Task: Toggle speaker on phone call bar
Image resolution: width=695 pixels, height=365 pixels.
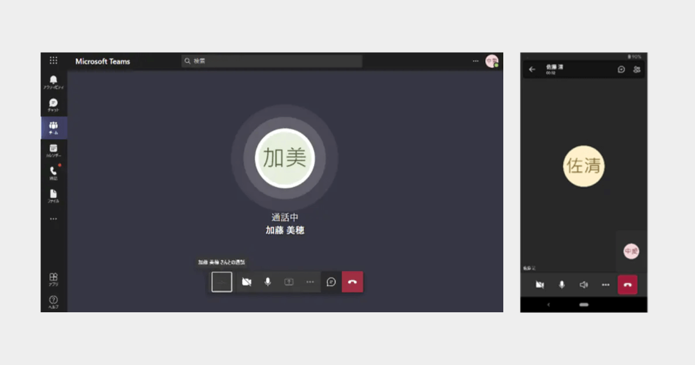Action: pyautogui.click(x=584, y=284)
